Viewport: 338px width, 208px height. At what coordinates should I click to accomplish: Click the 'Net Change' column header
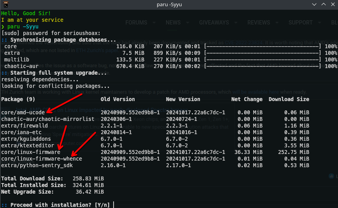[x=247, y=100]
